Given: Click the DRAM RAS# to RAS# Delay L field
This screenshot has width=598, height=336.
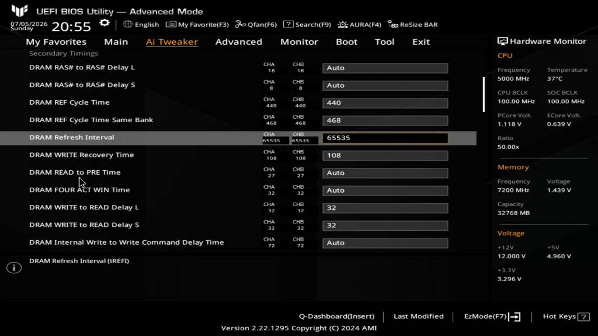Looking at the screenshot, I should tap(385, 68).
